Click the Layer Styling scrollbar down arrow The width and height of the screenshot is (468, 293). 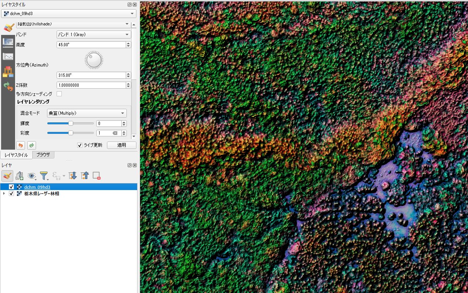pos(134,136)
